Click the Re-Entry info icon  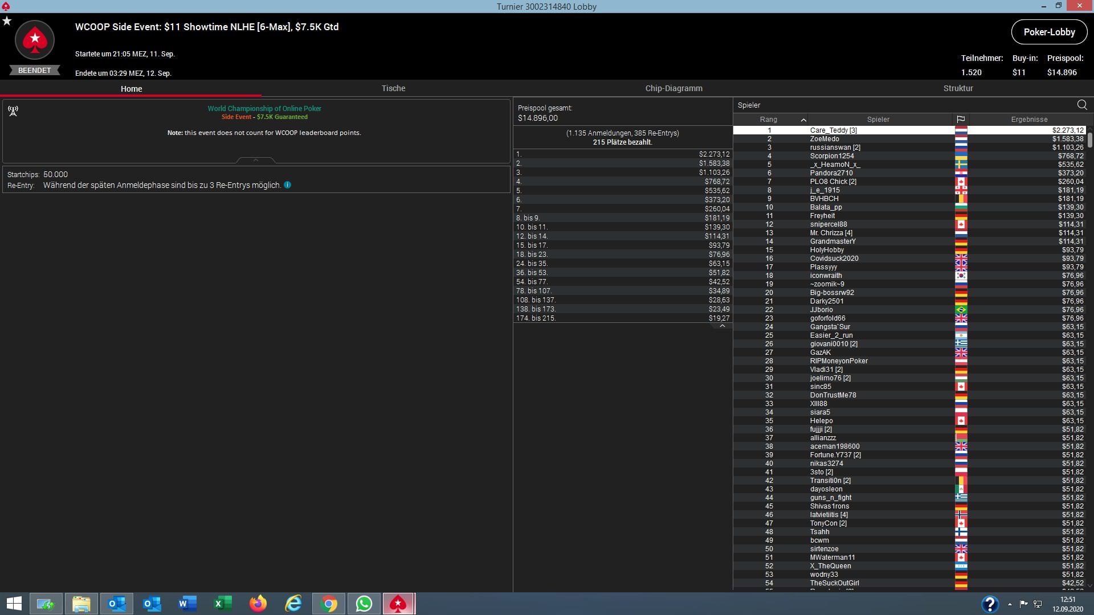tap(288, 185)
